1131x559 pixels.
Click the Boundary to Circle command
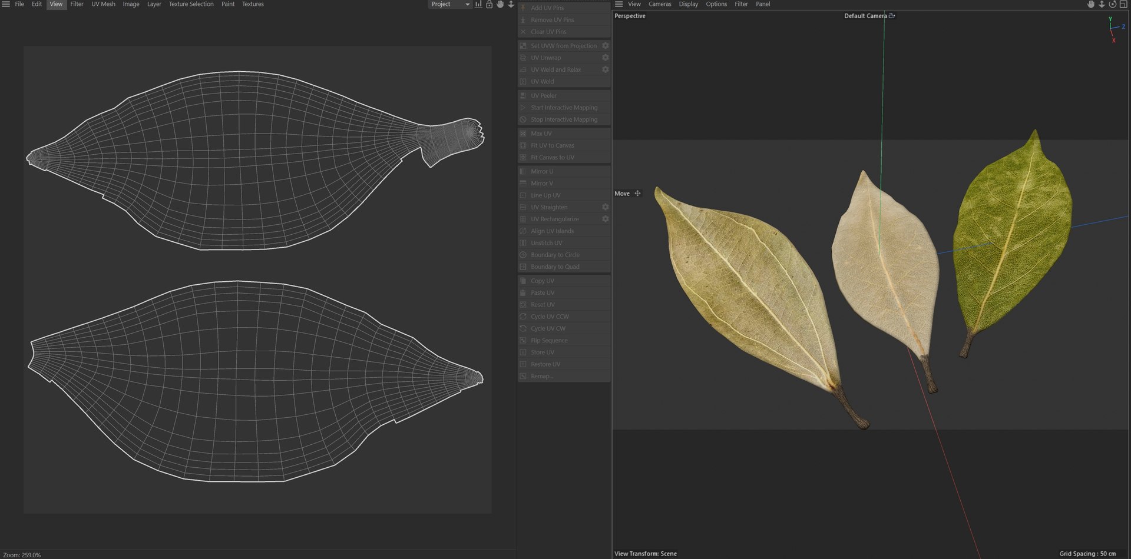(564, 255)
